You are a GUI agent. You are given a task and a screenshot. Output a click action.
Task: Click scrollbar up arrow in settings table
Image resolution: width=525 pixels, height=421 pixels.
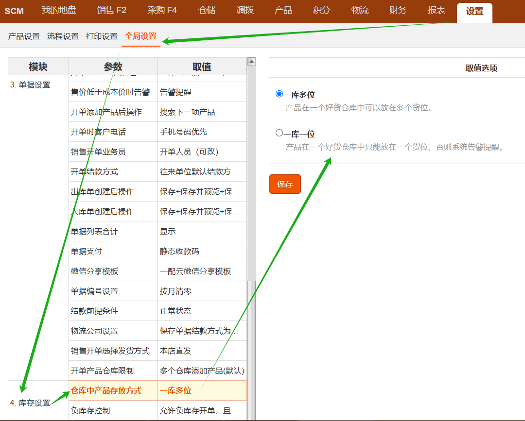click(x=251, y=62)
